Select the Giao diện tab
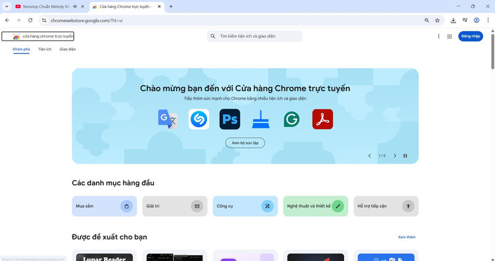The height and width of the screenshot is (261, 495). [x=67, y=49]
